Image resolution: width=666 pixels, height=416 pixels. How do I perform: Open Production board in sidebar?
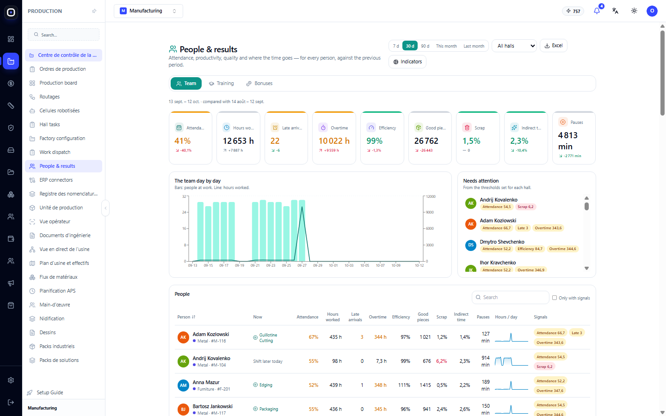tap(63, 83)
